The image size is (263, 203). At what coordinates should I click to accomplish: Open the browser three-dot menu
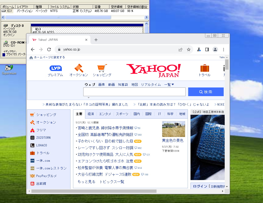pyautogui.click(x=223, y=49)
